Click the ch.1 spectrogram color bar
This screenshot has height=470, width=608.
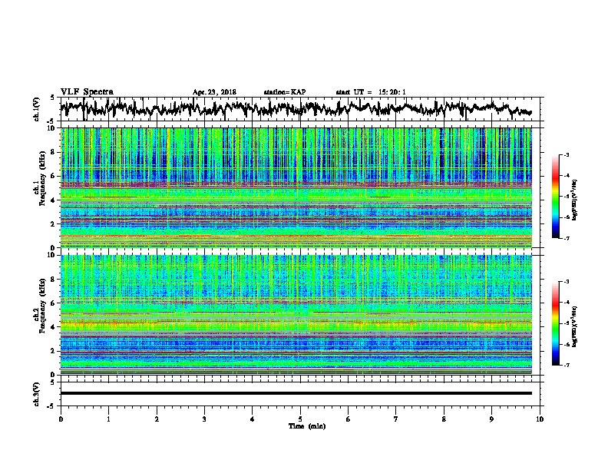point(555,197)
